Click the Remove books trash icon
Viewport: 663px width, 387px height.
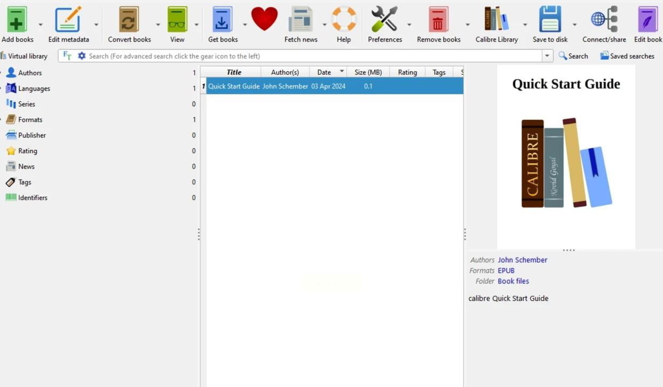[x=438, y=20]
